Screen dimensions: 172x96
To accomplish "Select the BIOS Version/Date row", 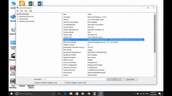I will pos(104,42).
